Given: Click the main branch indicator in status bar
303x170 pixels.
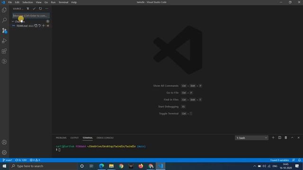Looking at the screenshot, I should tap(8, 160).
